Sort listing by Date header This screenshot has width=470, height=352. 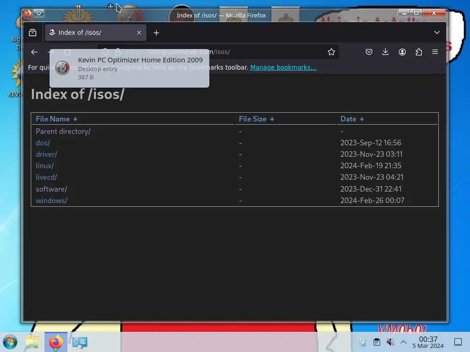(348, 119)
